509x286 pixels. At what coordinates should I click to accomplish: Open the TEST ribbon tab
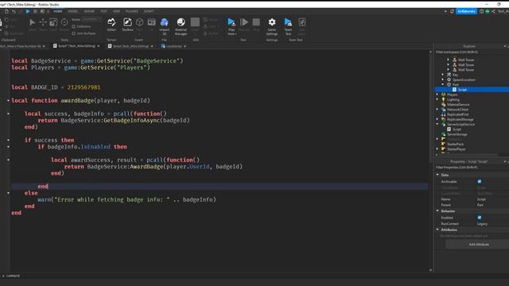click(x=103, y=11)
